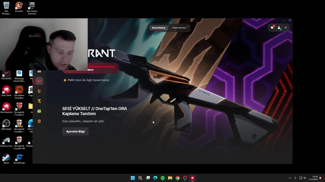Click the microphone tray icon
The height and width of the screenshot is (182, 325).
point(295,178)
